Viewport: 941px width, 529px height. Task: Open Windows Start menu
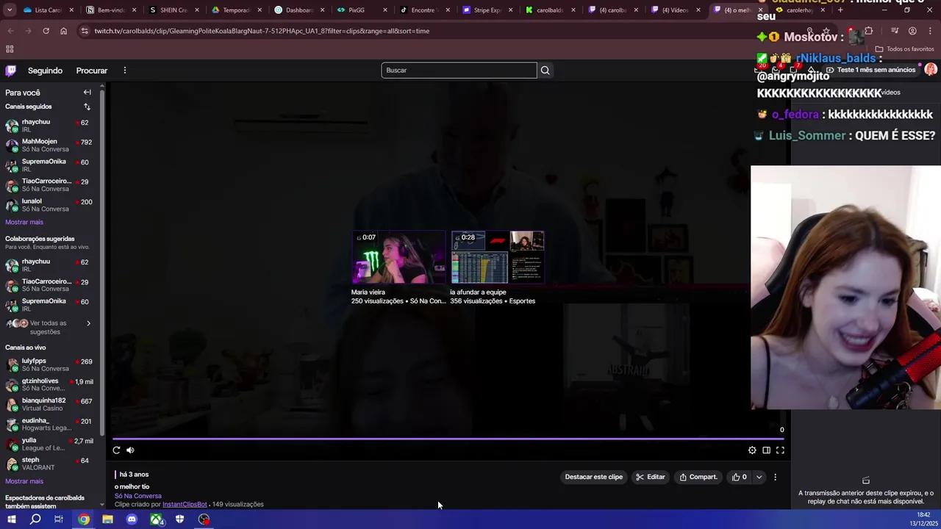(x=11, y=519)
